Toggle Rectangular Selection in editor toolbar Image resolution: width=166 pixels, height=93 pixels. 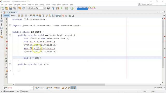tap(43, 16)
